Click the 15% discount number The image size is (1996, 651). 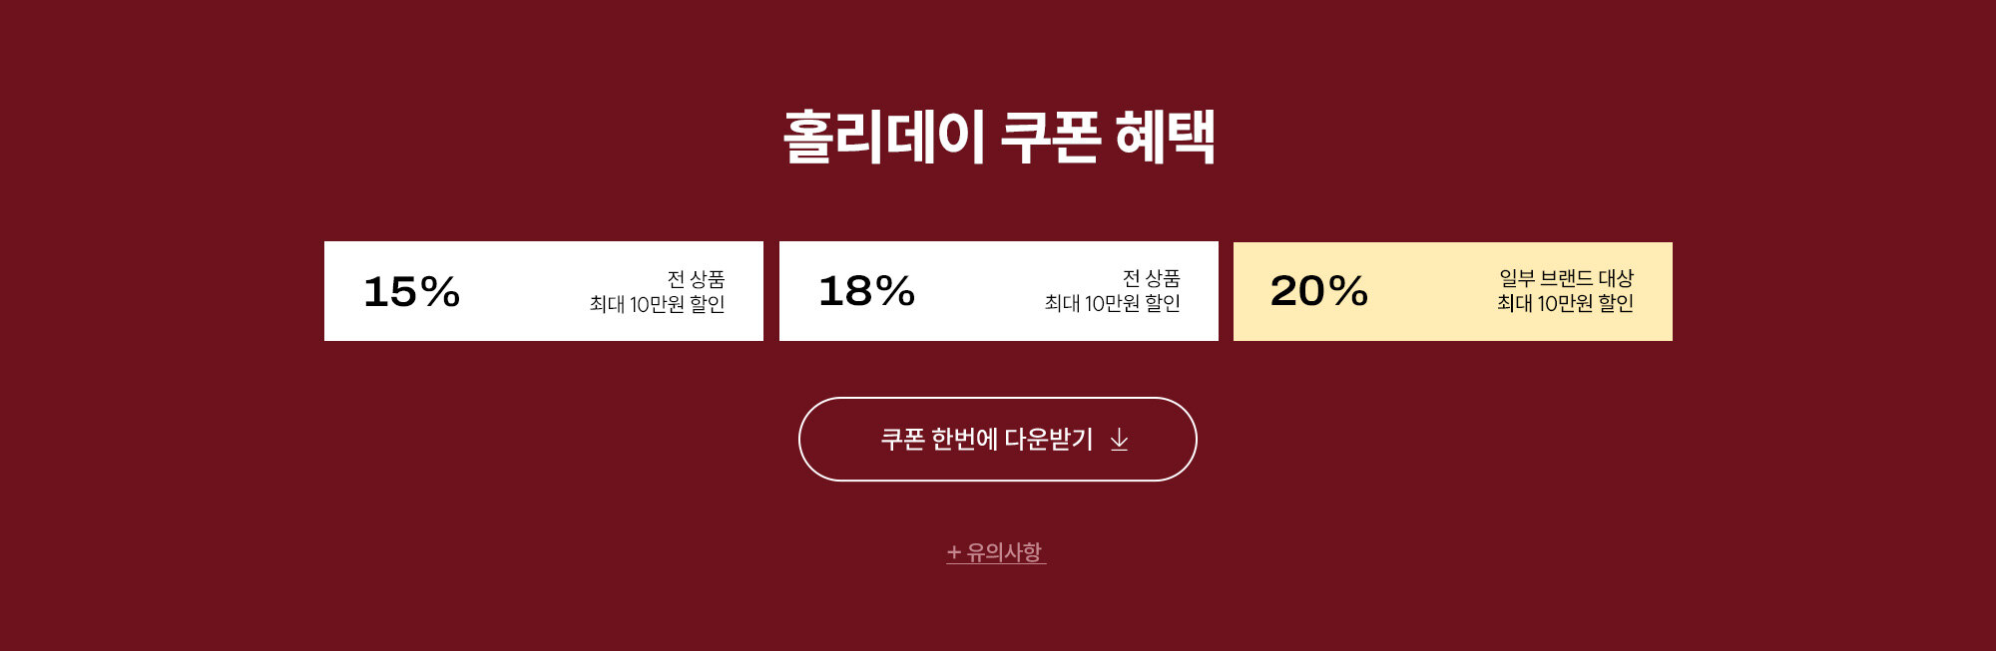411,292
